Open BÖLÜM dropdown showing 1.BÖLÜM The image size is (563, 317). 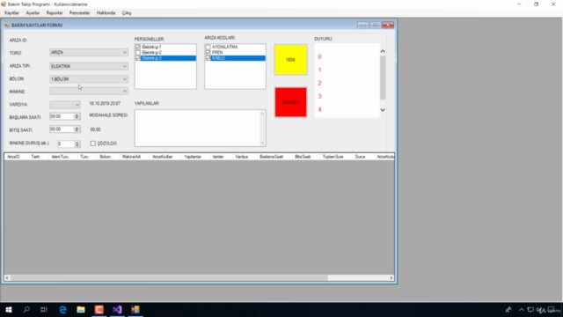pyautogui.click(x=125, y=79)
